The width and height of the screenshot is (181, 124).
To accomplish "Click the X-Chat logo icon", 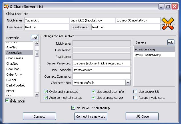I will point(168,24).
